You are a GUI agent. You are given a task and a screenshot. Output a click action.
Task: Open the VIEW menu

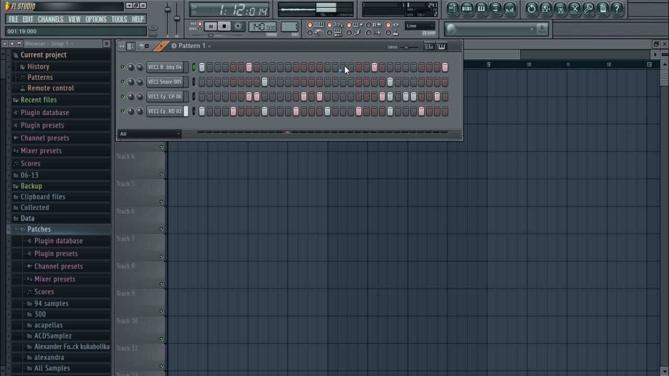click(x=74, y=19)
